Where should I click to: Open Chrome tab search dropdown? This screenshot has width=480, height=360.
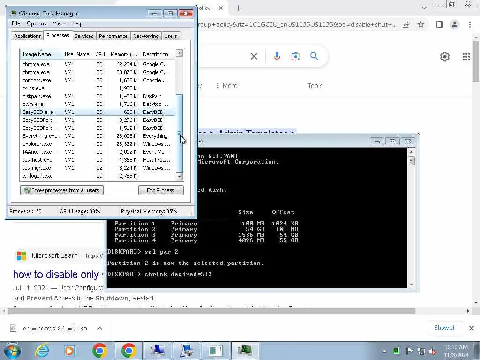(424, 8)
